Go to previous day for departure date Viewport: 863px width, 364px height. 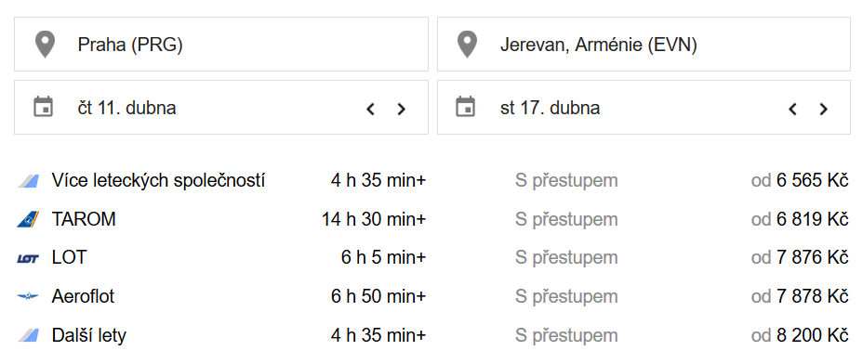370,109
